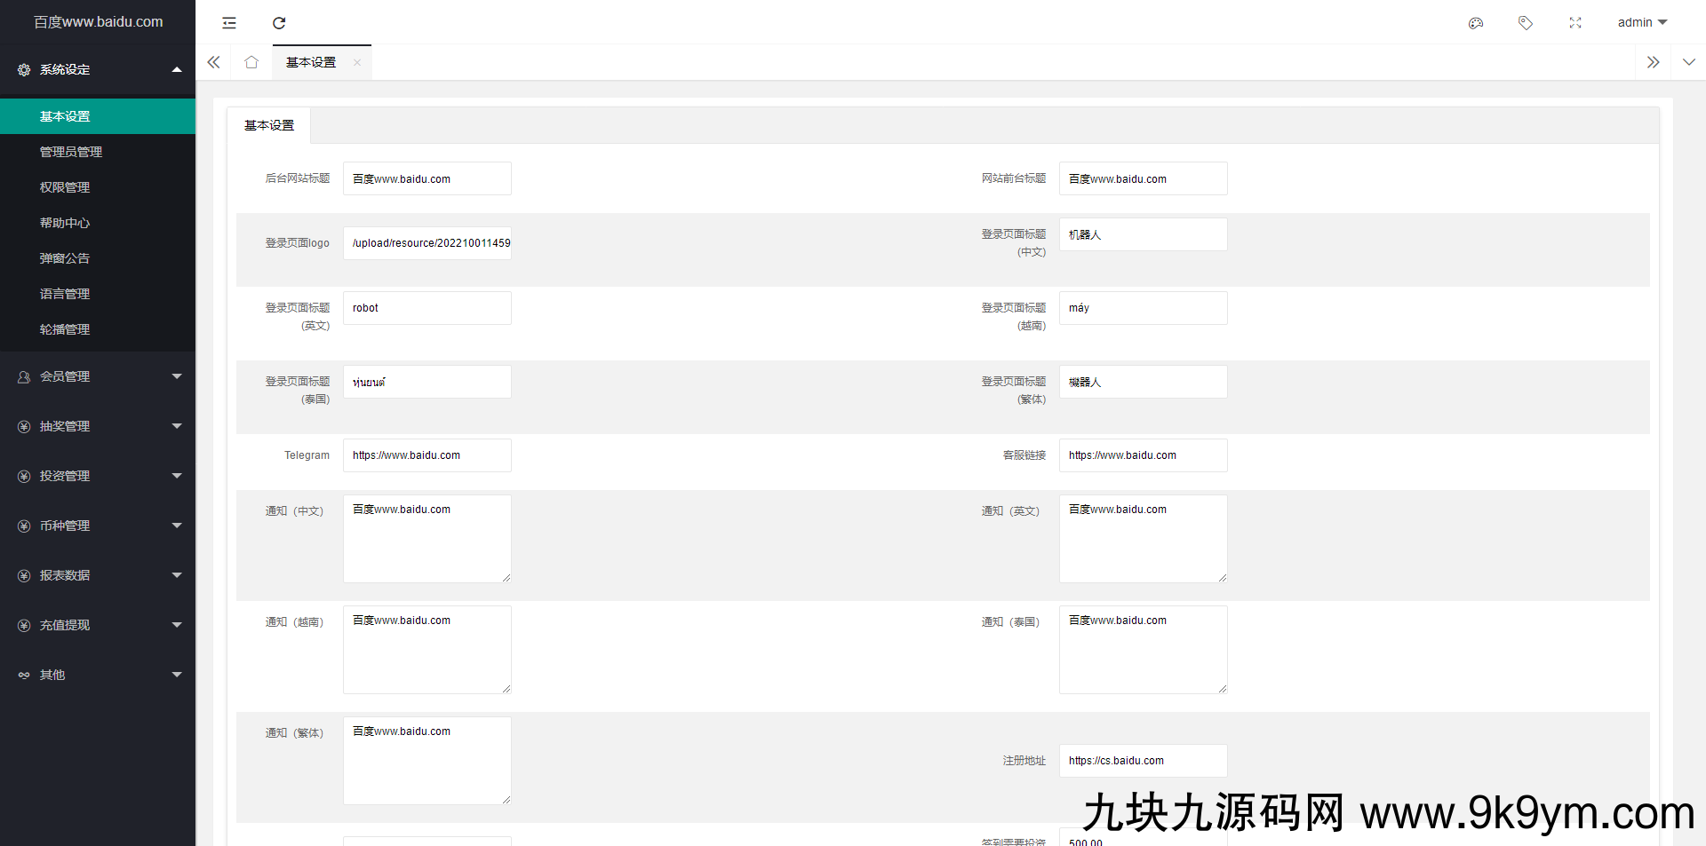
Task: Open the tab list dropdown arrow
Action: [1688, 62]
